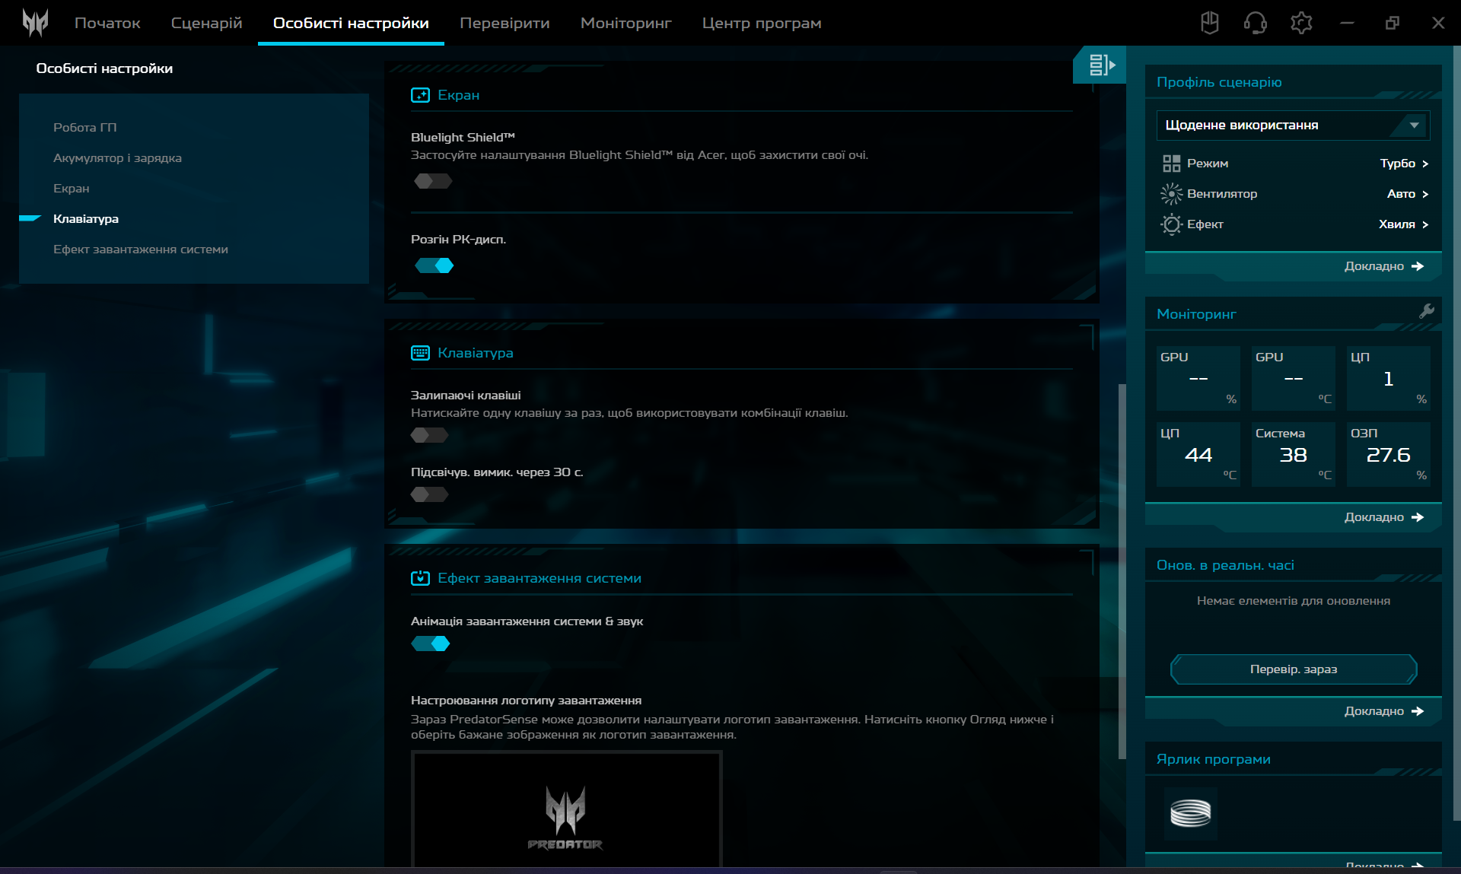Screen dimensions: 1461x874
Task: Open the gear settings icon
Action: [1301, 23]
